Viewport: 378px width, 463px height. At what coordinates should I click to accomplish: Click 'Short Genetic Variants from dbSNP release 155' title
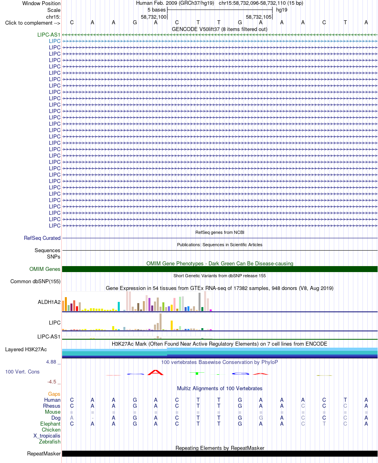point(220,276)
